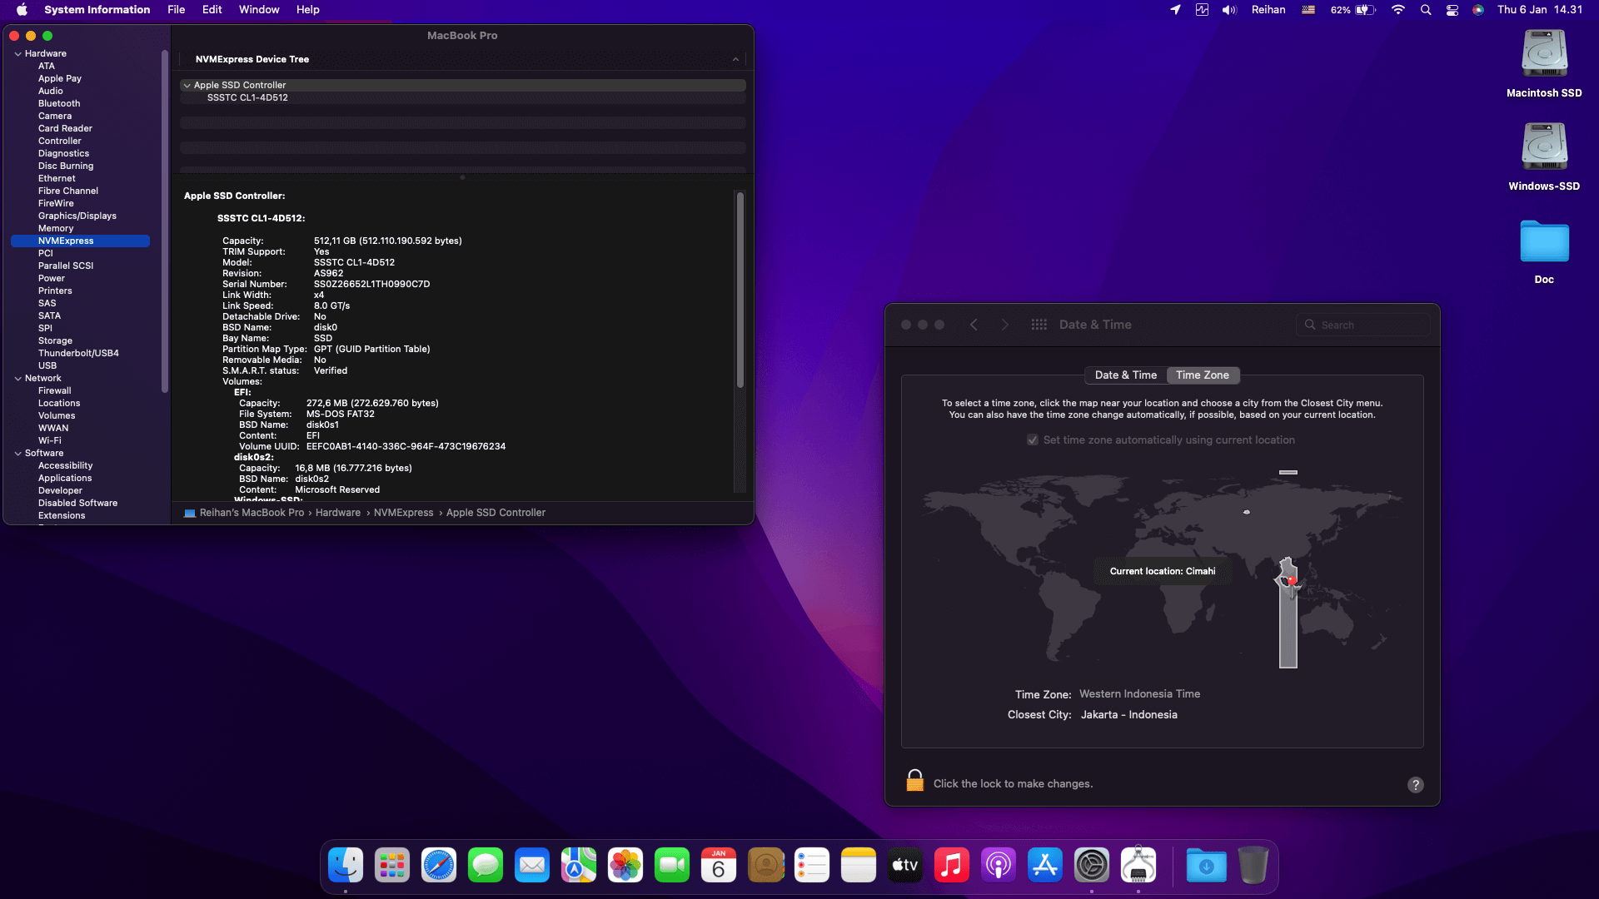Open the Window menu
The width and height of the screenshot is (1599, 899).
click(x=259, y=10)
